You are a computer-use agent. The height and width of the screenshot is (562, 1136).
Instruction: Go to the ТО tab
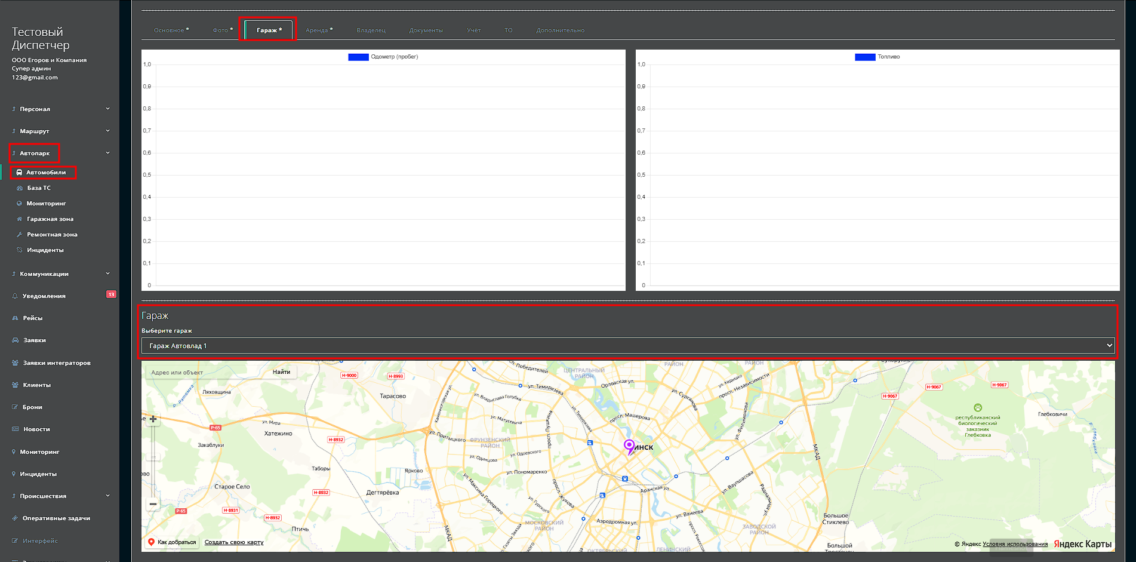coord(509,30)
